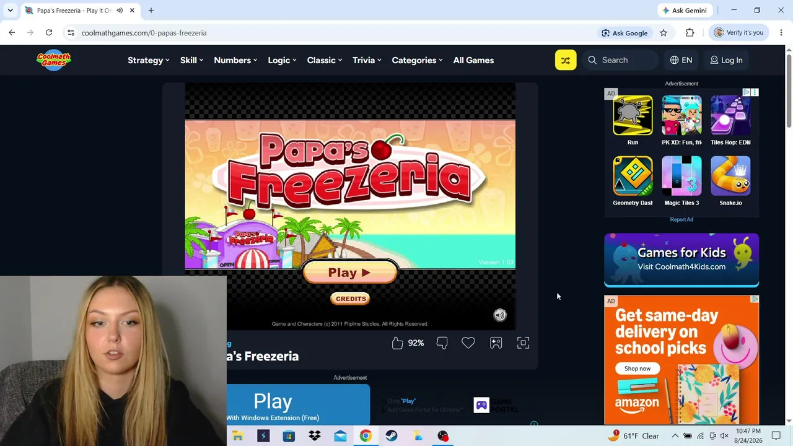Open File Explorer from the taskbar

pyautogui.click(x=237, y=436)
